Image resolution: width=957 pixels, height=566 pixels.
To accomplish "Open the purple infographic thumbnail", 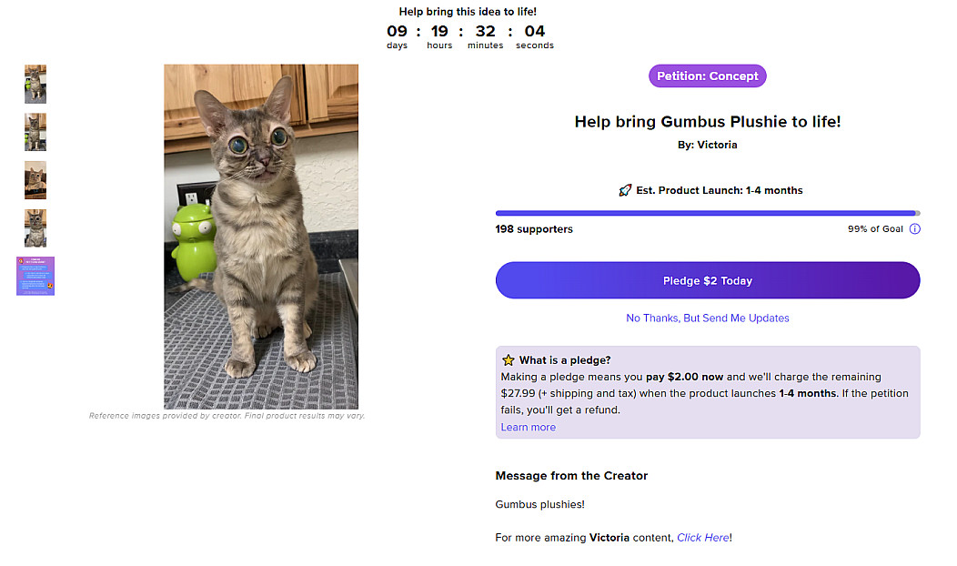I will 35,276.
